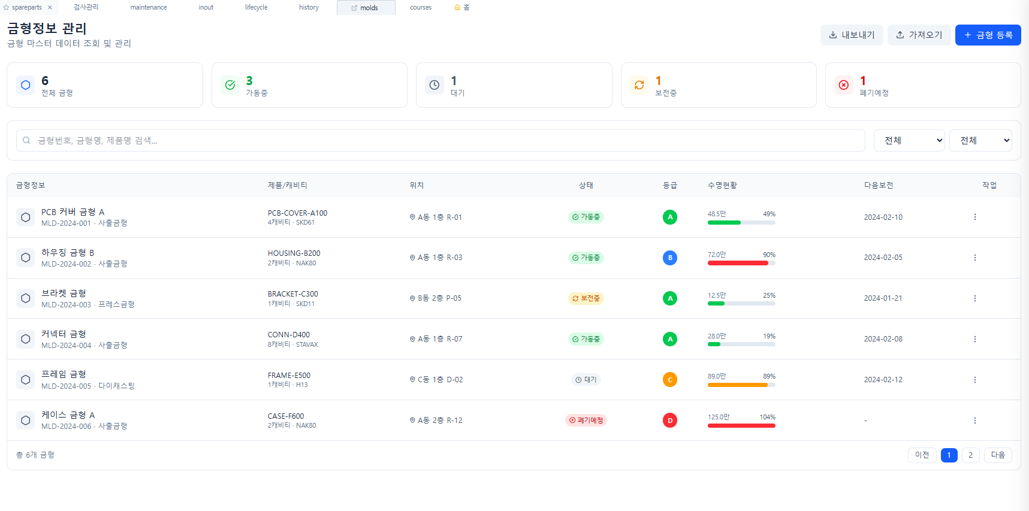Focus the 금형번호, 금형명, 제품명 search field

440,140
